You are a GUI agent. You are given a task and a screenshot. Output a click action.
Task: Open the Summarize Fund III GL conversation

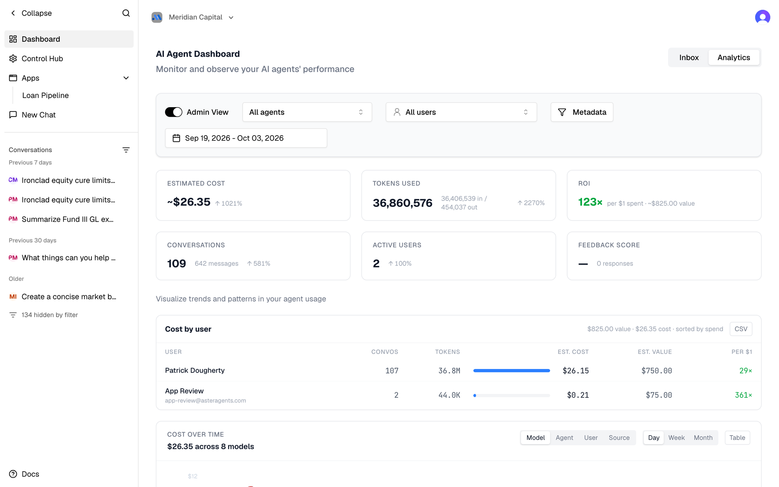coord(69,219)
